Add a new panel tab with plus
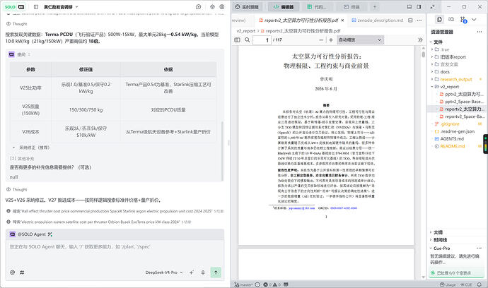 [x=375, y=7]
